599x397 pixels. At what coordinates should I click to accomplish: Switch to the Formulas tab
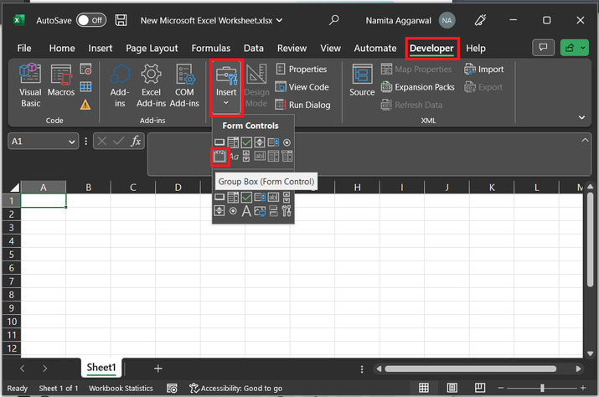pyautogui.click(x=211, y=48)
